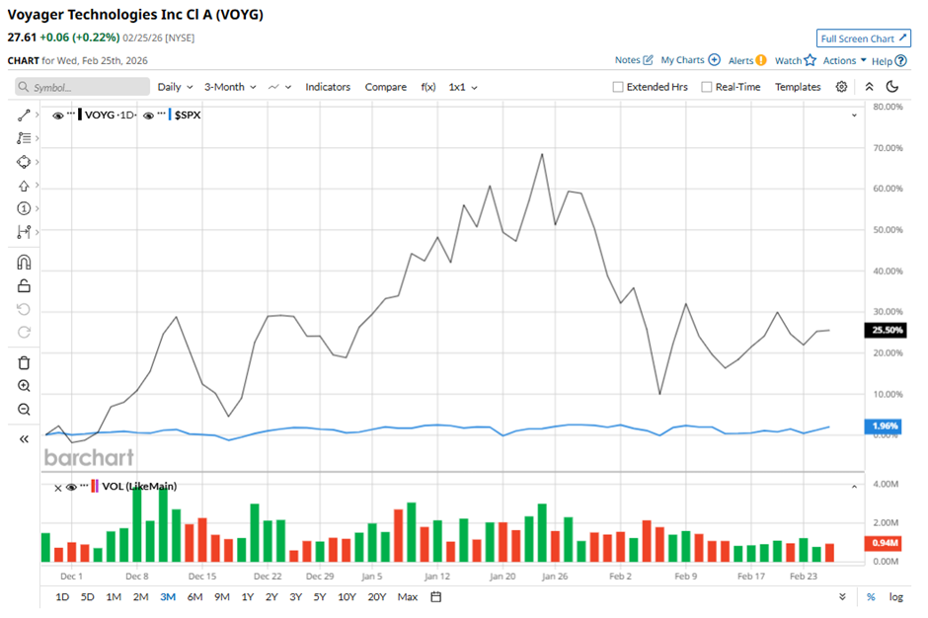928x618 pixels.
Task: Open the f(x) expressions menu
Action: (x=428, y=87)
